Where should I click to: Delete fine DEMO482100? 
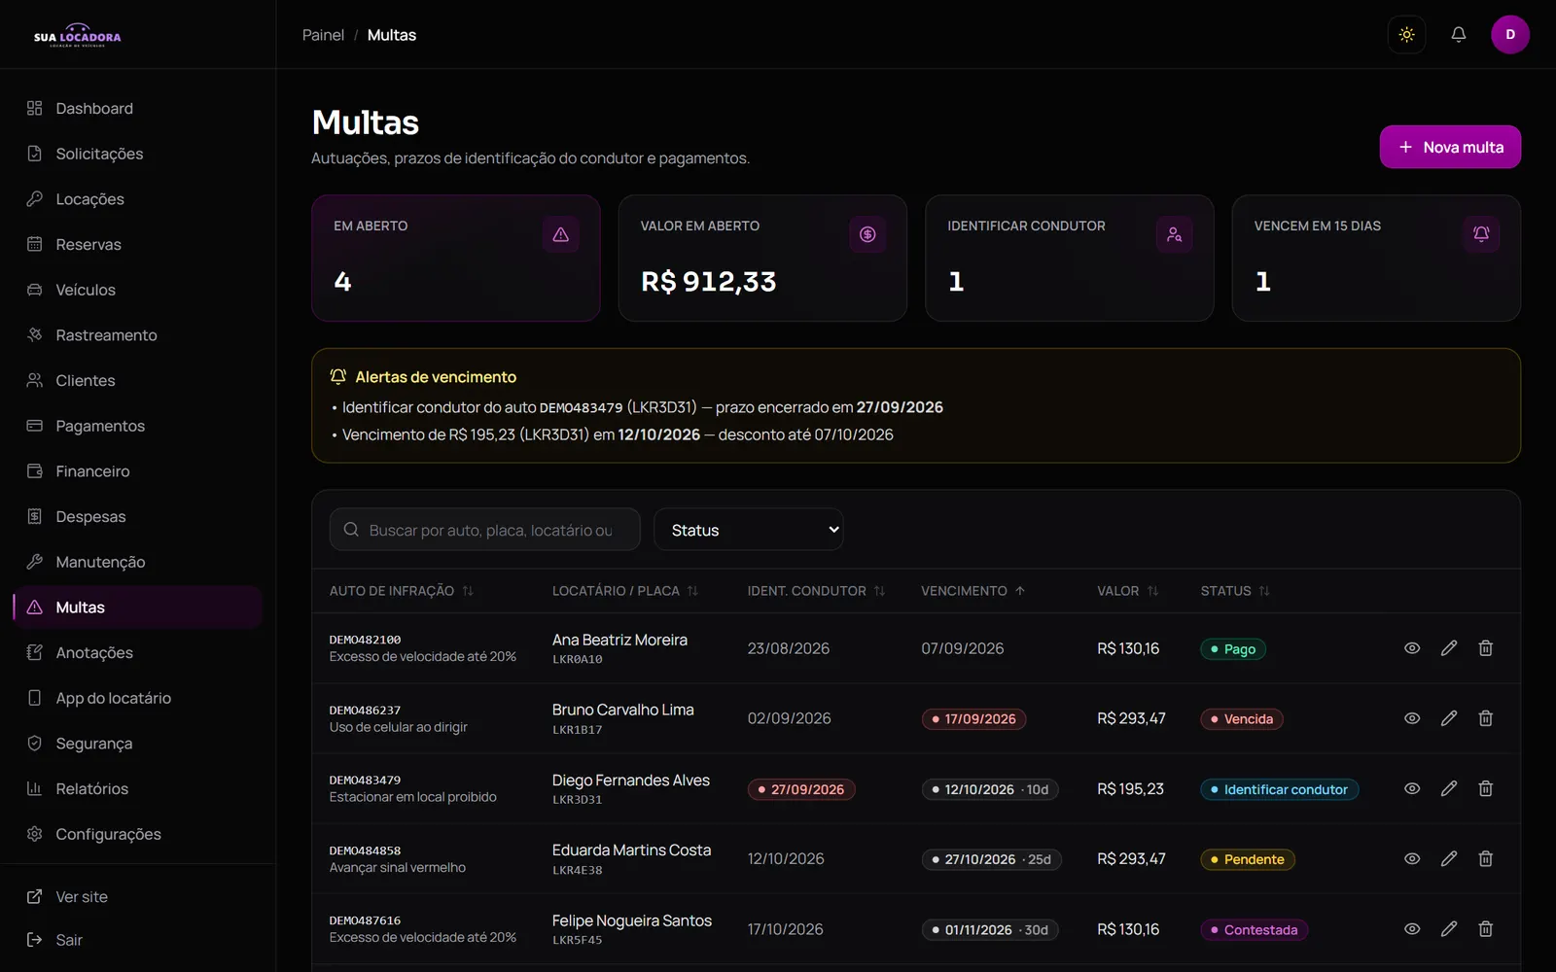tap(1485, 648)
